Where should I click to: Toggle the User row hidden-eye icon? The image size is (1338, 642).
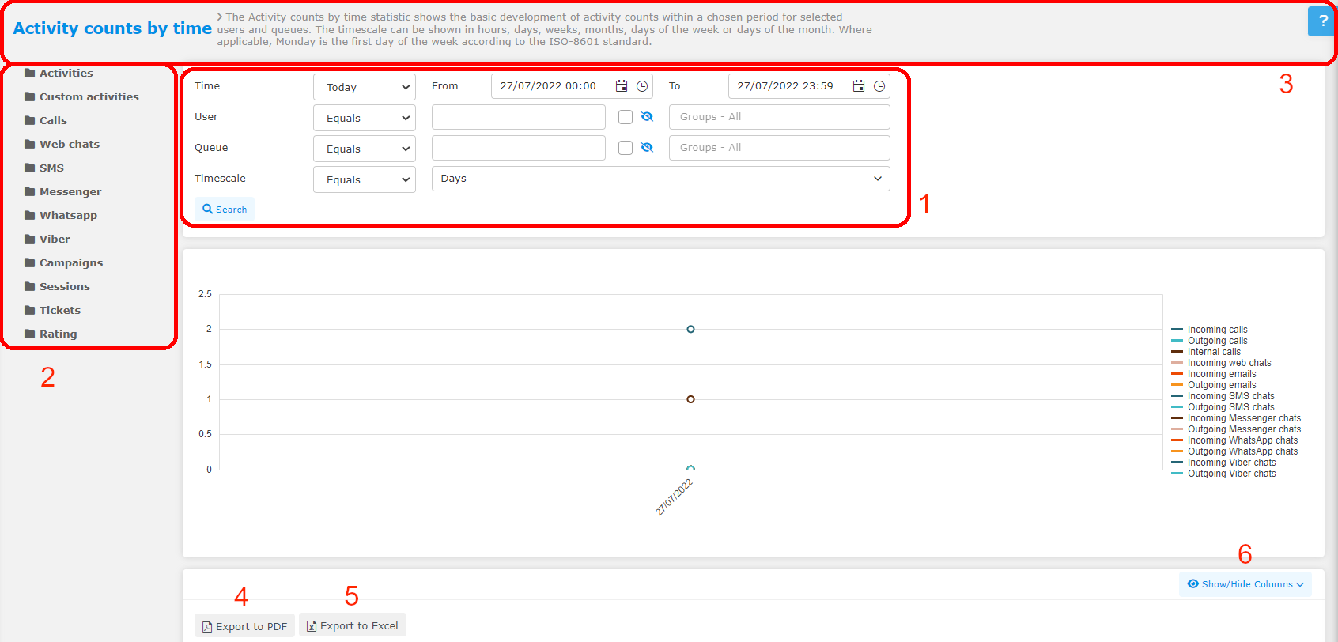[x=647, y=117]
